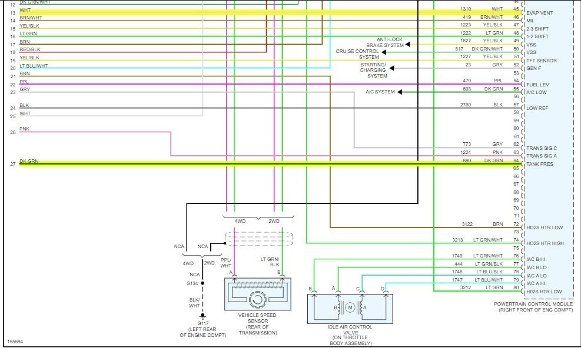Click the Idle Air Control Valve symbol
The width and height of the screenshot is (581, 348).
point(350,309)
